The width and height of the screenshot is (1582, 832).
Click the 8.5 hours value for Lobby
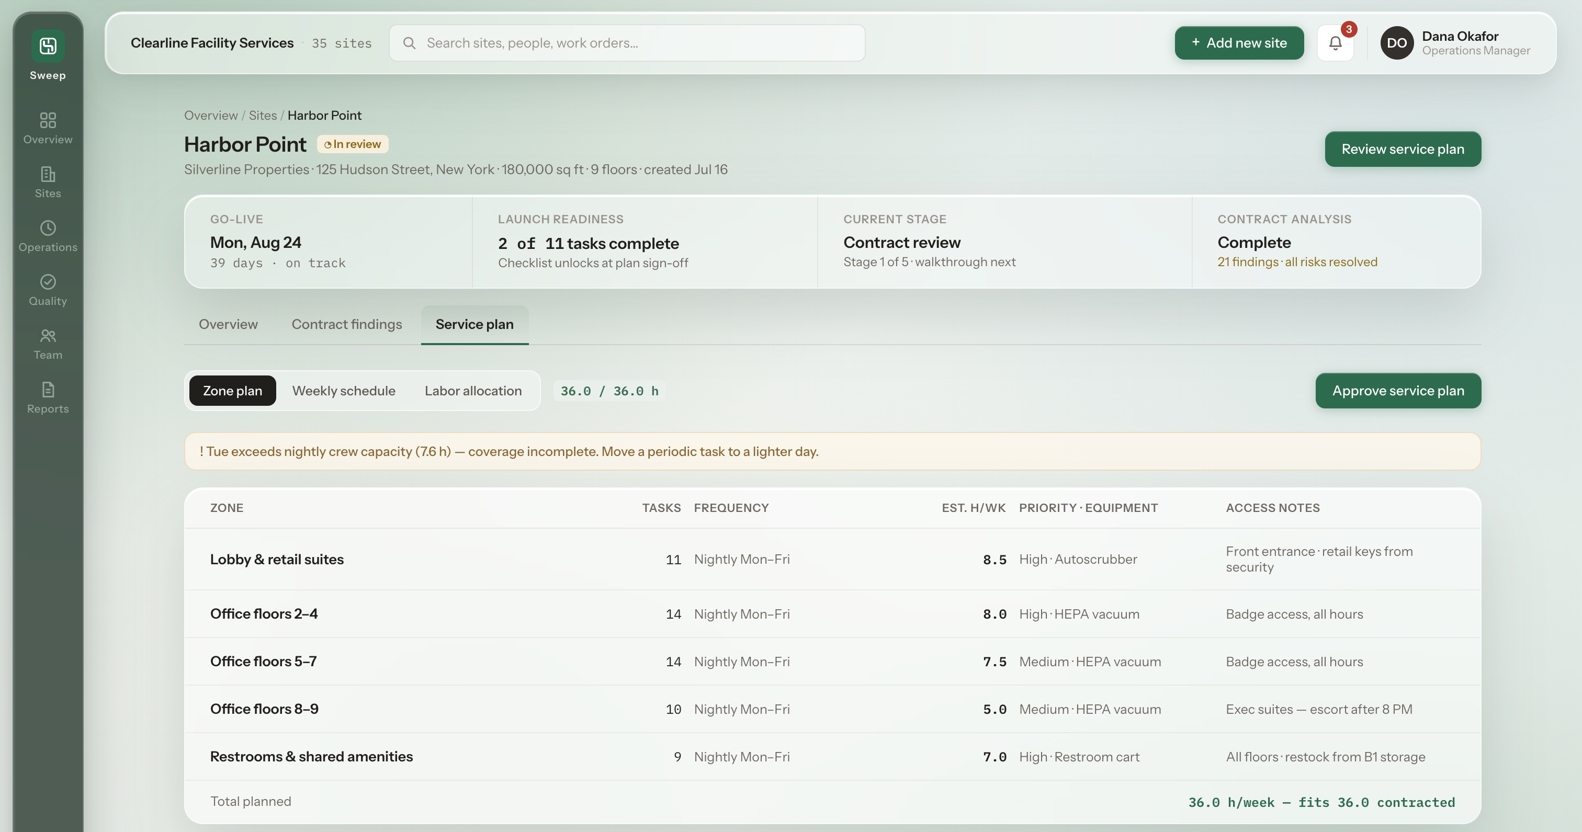(x=995, y=560)
